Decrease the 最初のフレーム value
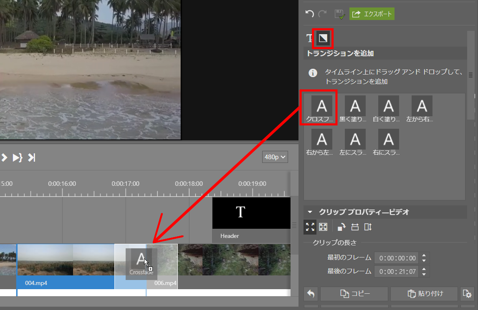The height and width of the screenshot is (310, 478). (424, 261)
